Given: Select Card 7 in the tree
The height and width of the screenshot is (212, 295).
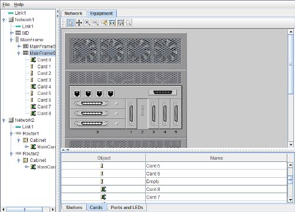Looking at the screenshot, I should [44, 107].
